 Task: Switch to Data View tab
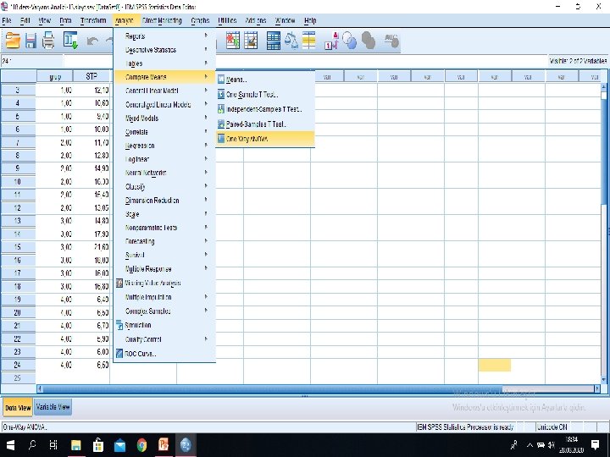pos(18,408)
